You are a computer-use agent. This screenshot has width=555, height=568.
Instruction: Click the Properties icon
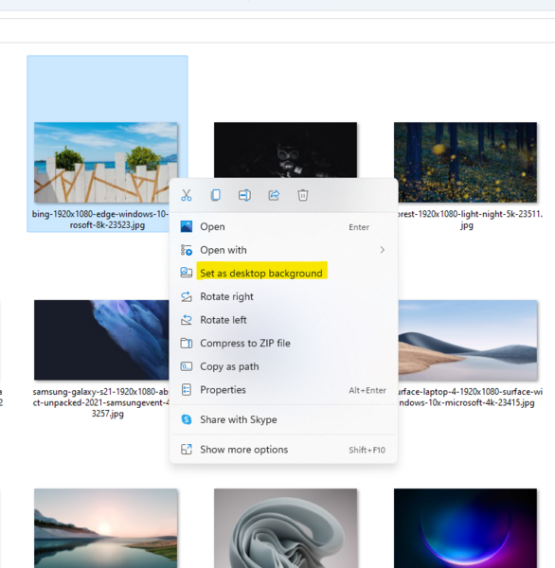click(187, 390)
